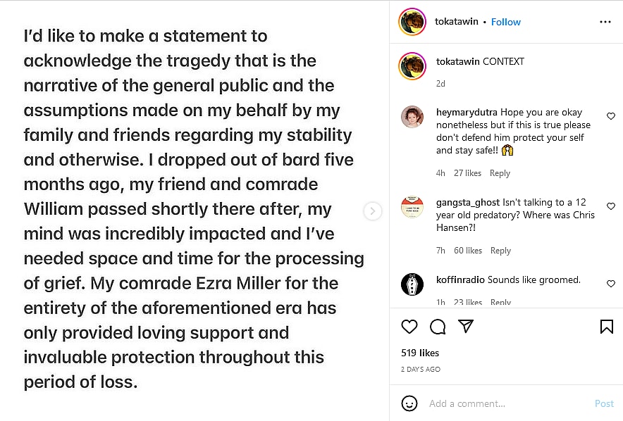Image resolution: width=623 pixels, height=421 pixels.
Task: Go to next slide arrow
Action: tap(372, 210)
